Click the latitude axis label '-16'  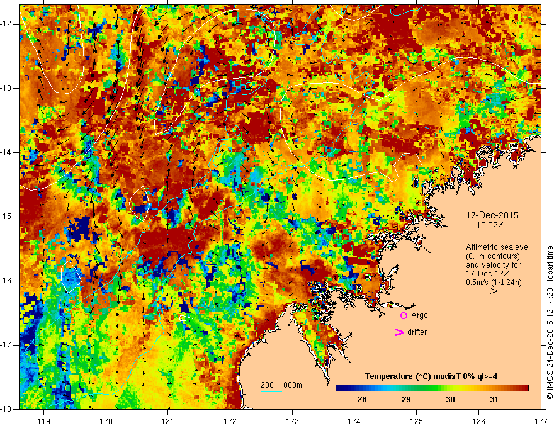6,281
